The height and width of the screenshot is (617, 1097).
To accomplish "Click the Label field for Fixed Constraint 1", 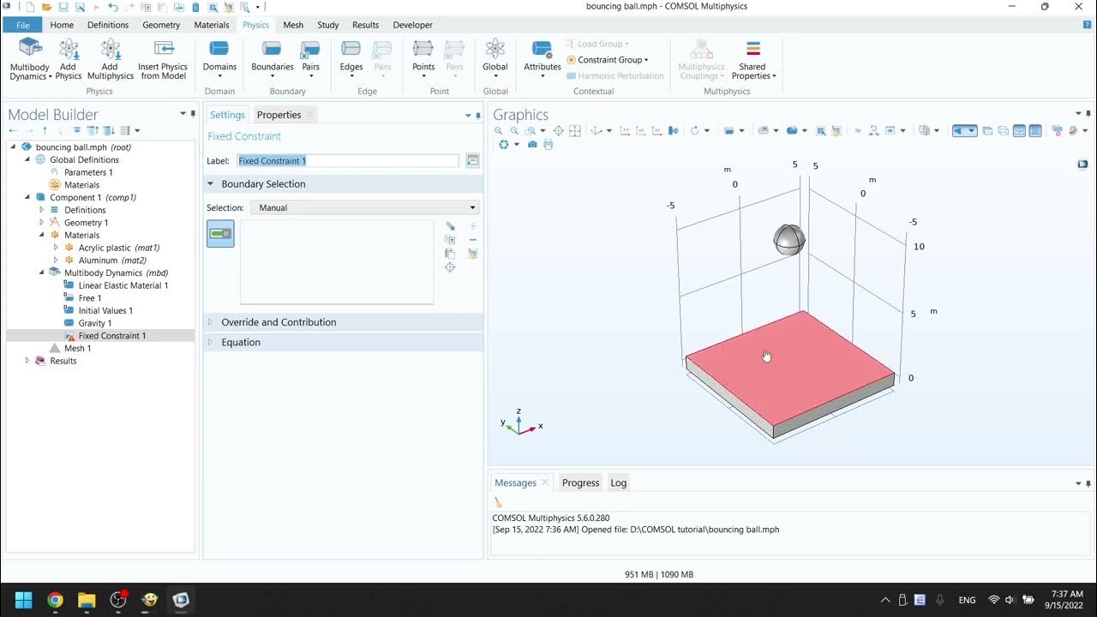I will pos(348,161).
